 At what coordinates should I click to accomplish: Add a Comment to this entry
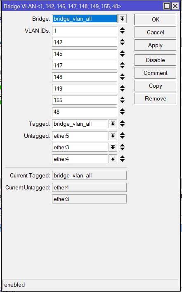[155, 73]
